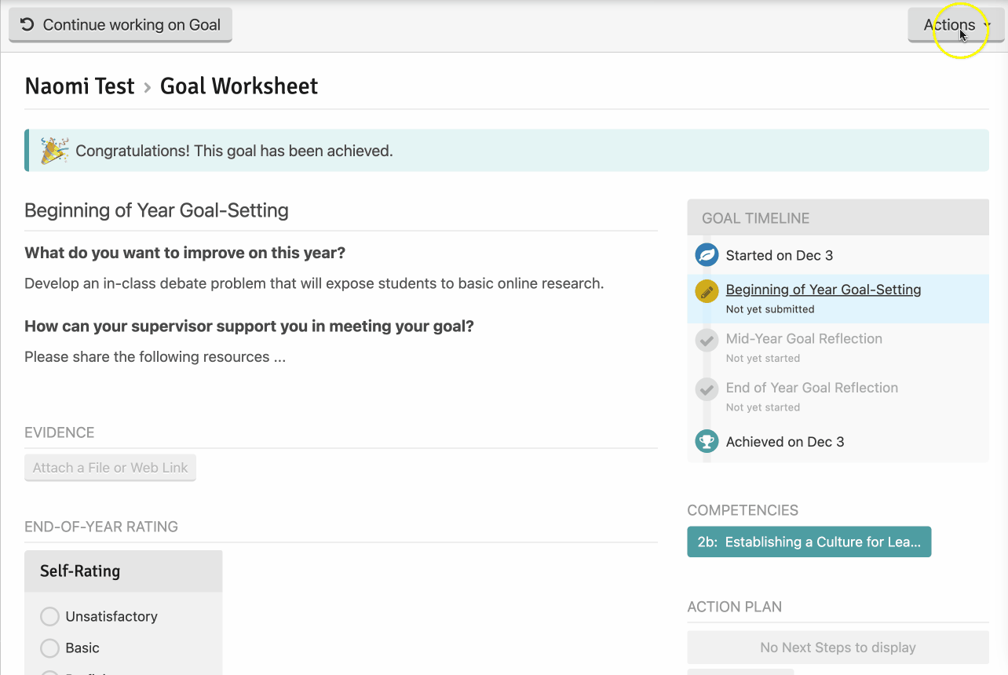The width and height of the screenshot is (1008, 675).
Task: Expand the 2b Establishing a Culture competency
Action: click(x=809, y=542)
